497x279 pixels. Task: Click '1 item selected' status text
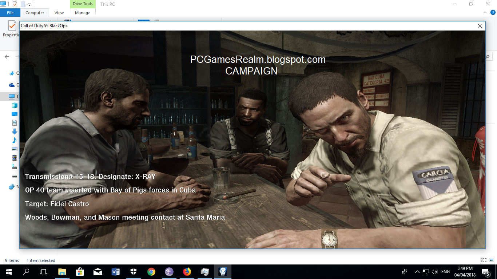click(x=41, y=260)
